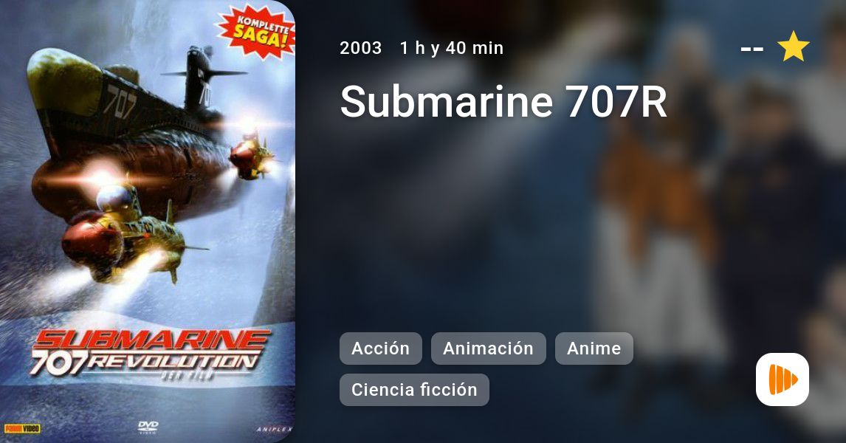Image resolution: width=846 pixels, height=443 pixels.
Task: Click the small red mini-sub near center
Action: 251,157
